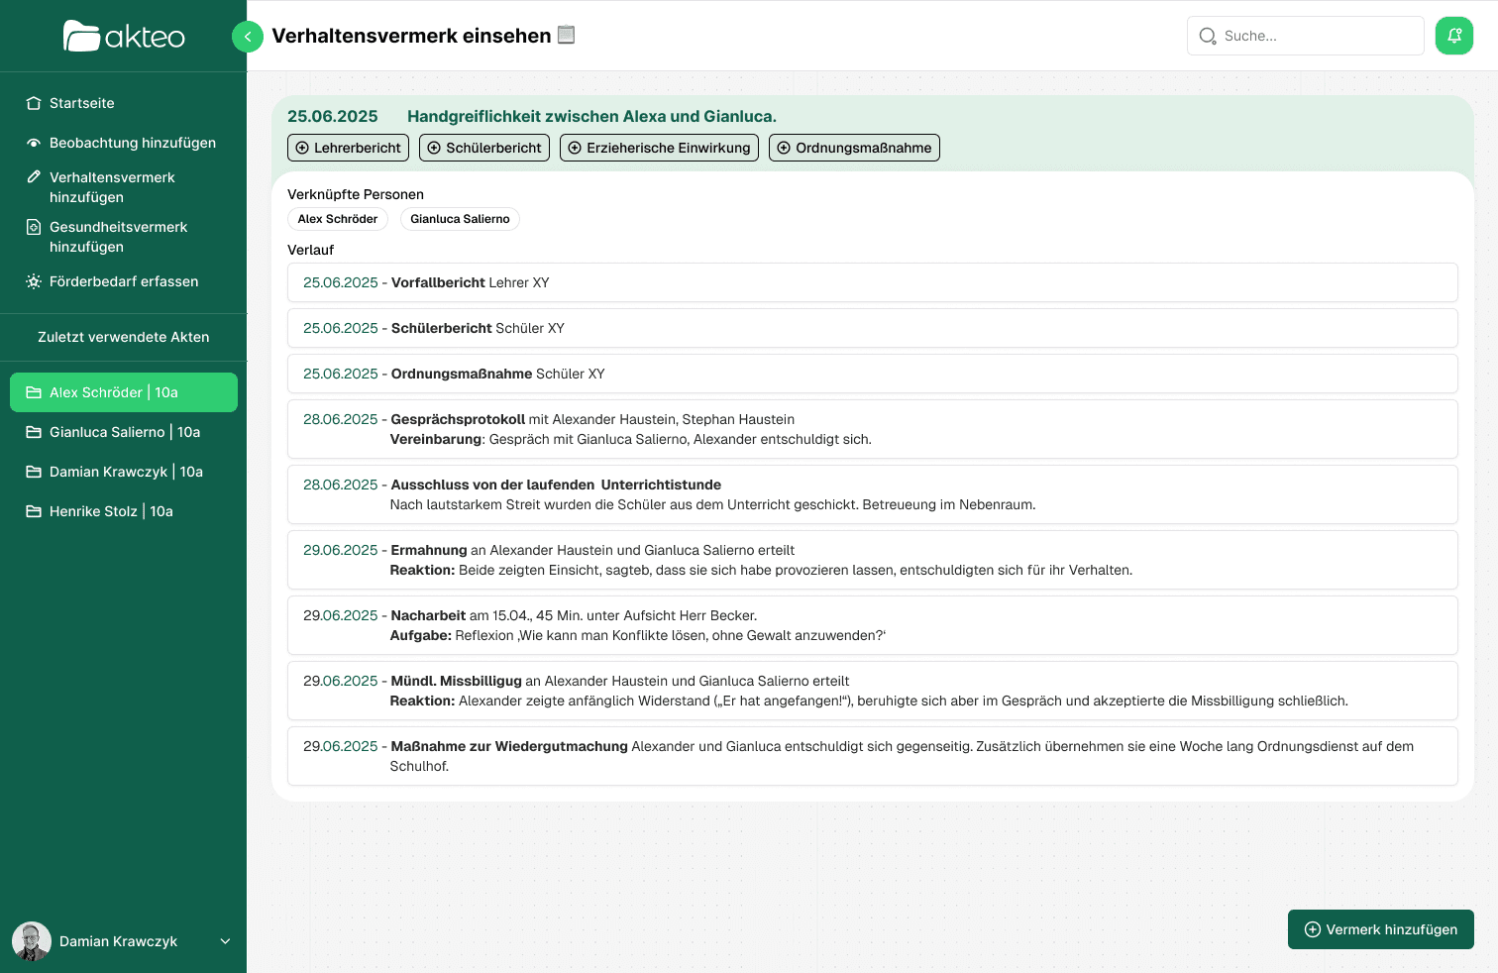
Task: Click the Gesundheitsvermerk file icon
Action: (x=34, y=227)
